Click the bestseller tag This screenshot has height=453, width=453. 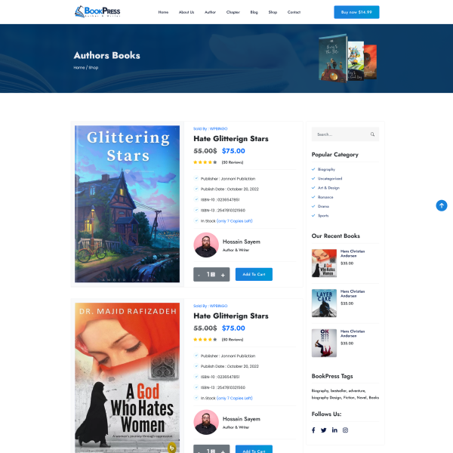click(x=338, y=390)
